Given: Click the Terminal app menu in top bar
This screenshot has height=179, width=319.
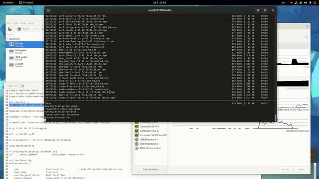Looking at the screenshot, I should pyautogui.click(x=26, y=2).
